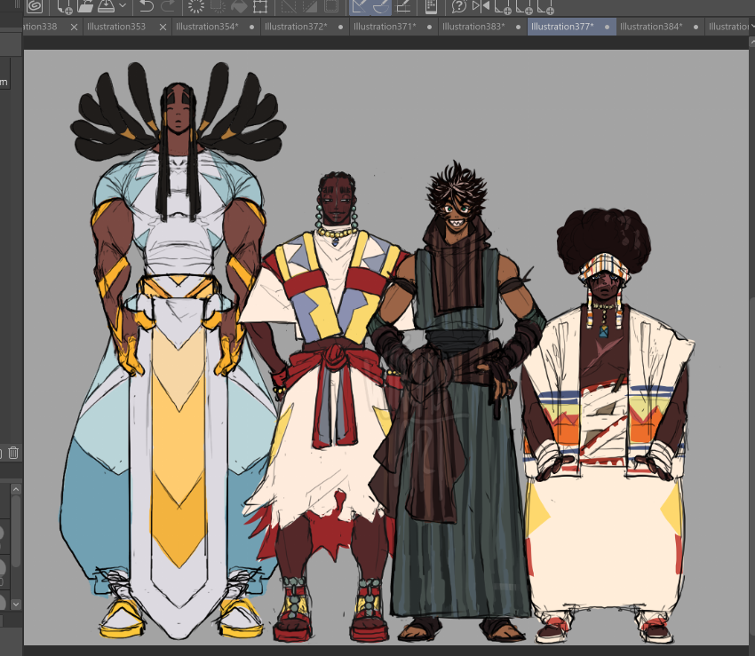Viewport: 755px width, 656px height.
Task: Click the Flip Horizontal icon
Action: coord(481,6)
